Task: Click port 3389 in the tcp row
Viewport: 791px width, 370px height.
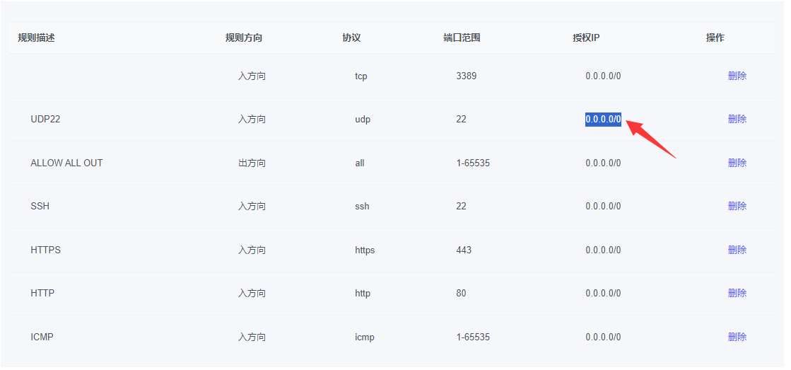Action: click(x=466, y=76)
